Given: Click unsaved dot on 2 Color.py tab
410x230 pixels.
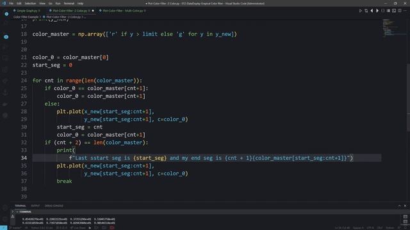Looking at the screenshot, I should [x=93, y=11].
